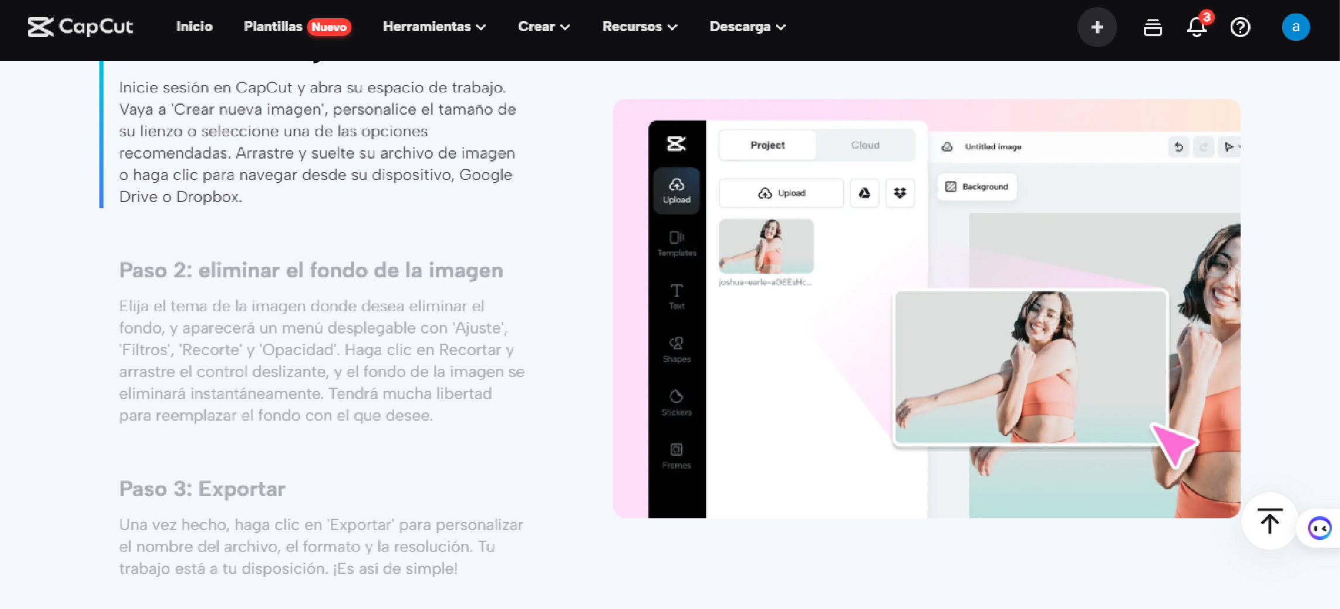The height and width of the screenshot is (609, 1340).
Task: Select the Paso 3 Exportar heading
Action: (202, 489)
